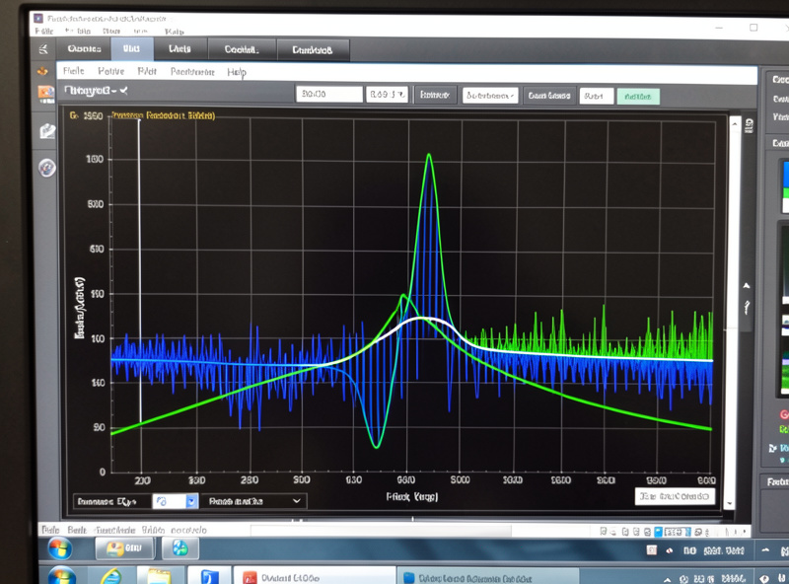Click the small white field before the green button

click(x=597, y=96)
